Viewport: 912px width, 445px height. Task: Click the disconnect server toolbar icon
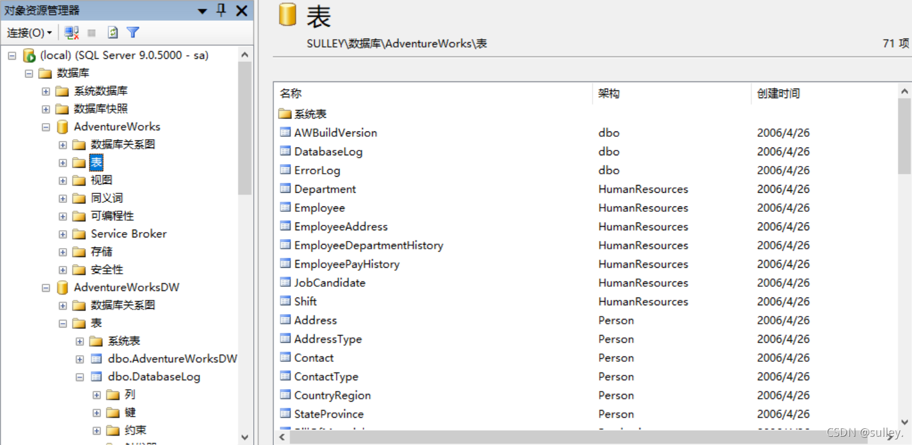pyautogui.click(x=72, y=33)
